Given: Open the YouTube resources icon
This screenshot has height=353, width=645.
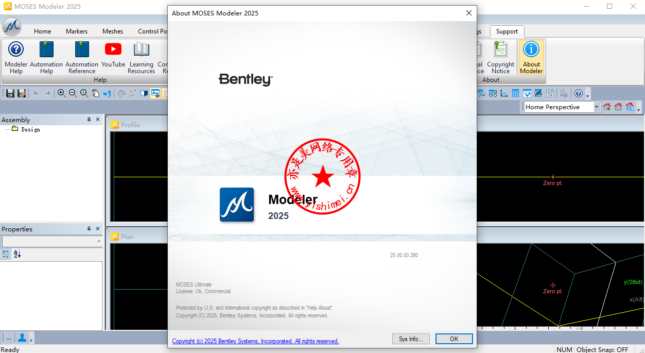Looking at the screenshot, I should point(113,56).
